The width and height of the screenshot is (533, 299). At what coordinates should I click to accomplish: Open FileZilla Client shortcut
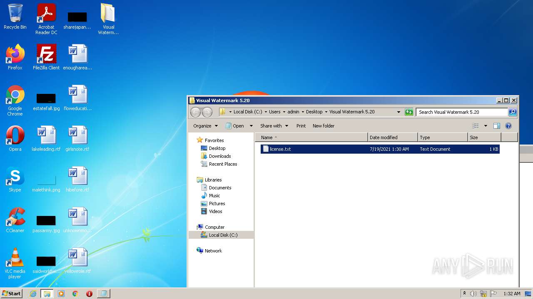46,57
